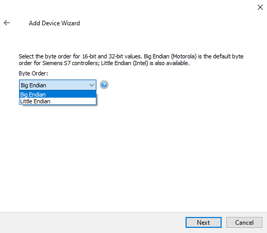Screen dimensions: 267x233
Task: Select the highlighted Big Endian list option
Action: (58, 95)
